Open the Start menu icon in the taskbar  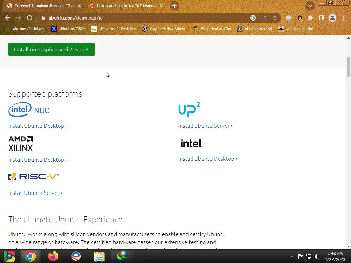point(9,256)
